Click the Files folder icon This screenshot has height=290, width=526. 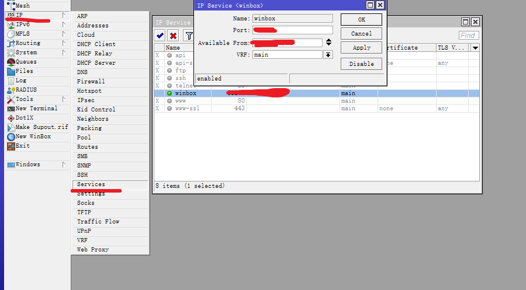point(11,71)
